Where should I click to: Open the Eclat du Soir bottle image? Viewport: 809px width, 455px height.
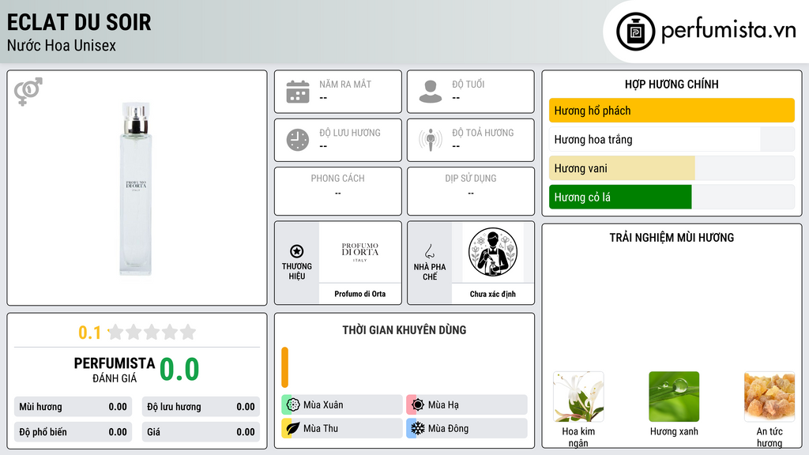point(136,188)
